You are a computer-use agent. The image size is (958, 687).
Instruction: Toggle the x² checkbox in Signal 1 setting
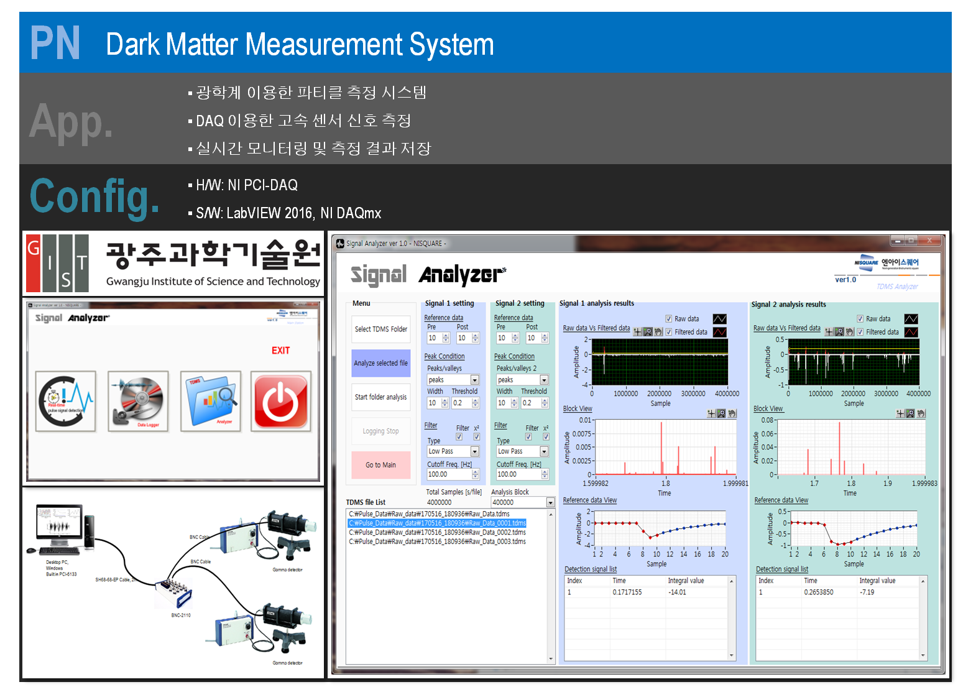coord(477,437)
